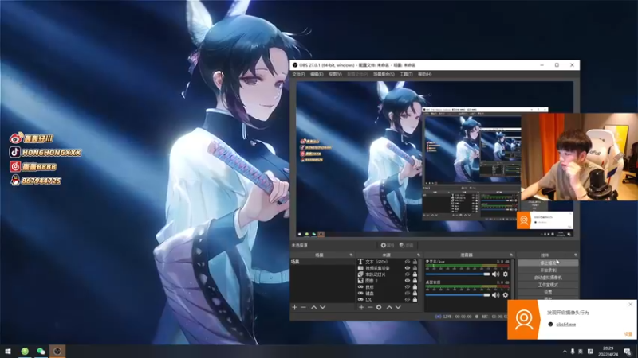Add a new scene with the plus icon

294,307
